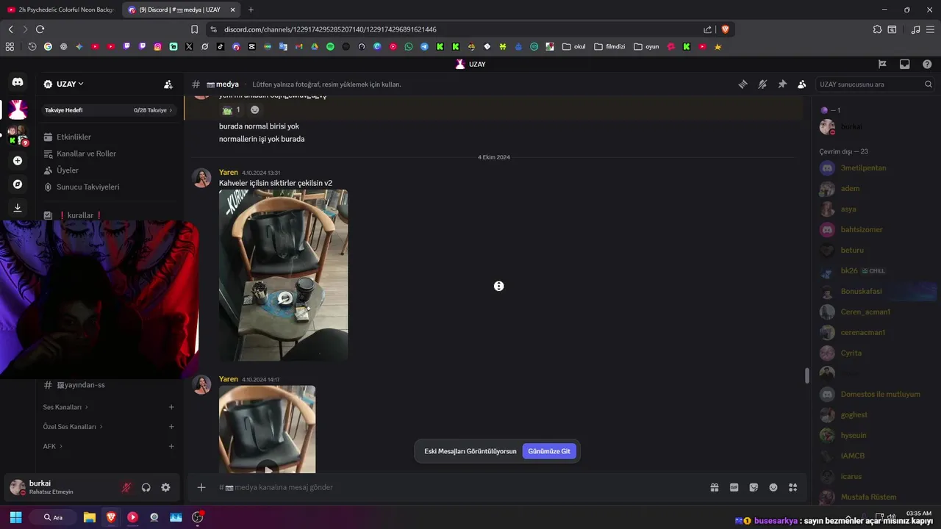This screenshot has width=941, height=529.
Task: Open member burkai in the member list
Action: point(875,127)
